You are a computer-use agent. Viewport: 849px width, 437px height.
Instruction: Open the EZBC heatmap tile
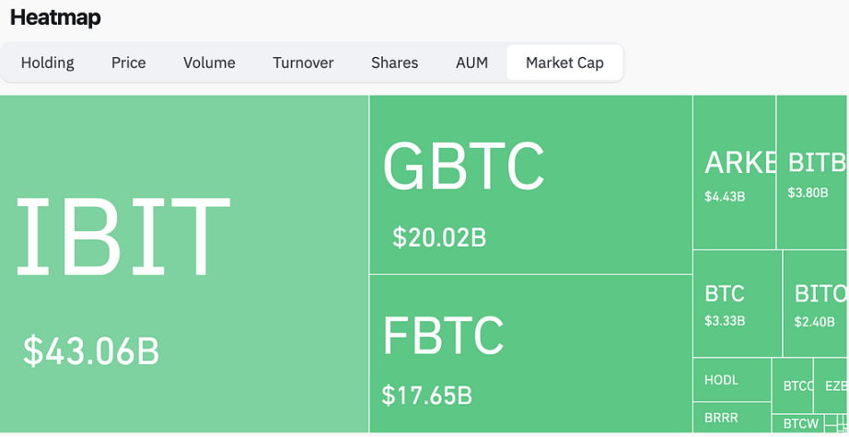[832, 385]
